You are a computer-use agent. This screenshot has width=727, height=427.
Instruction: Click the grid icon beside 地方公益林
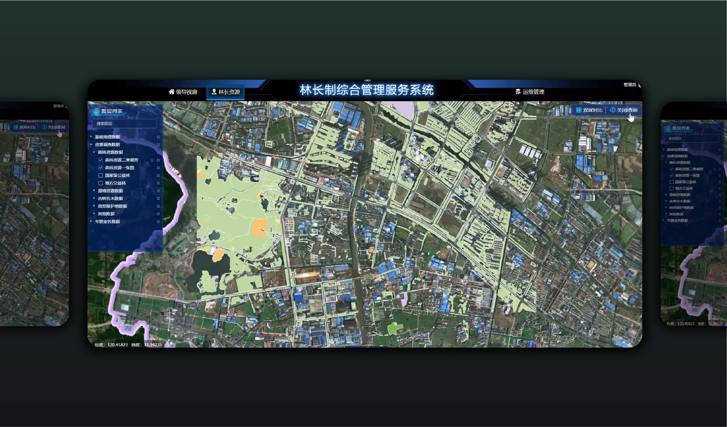158,183
